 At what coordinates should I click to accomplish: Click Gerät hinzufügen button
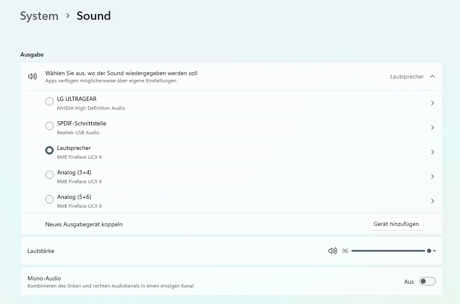[396, 224]
